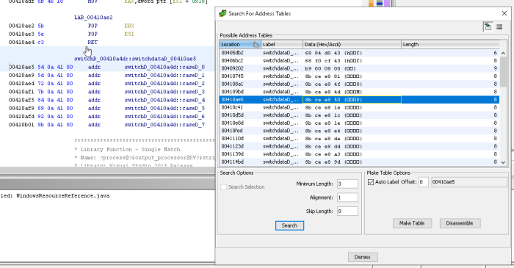514x268 pixels.
Task: Click the up arrow of results scrollbar
Action: click(x=503, y=53)
